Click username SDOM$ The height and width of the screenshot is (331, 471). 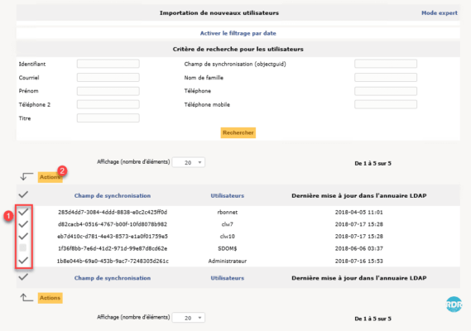pyautogui.click(x=228, y=249)
